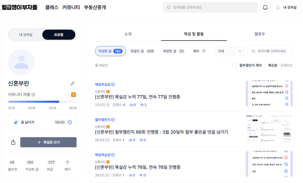Check the 월부챌린지 제외 checkbox
Viewport: 303px width, 183px height.
click(235, 65)
